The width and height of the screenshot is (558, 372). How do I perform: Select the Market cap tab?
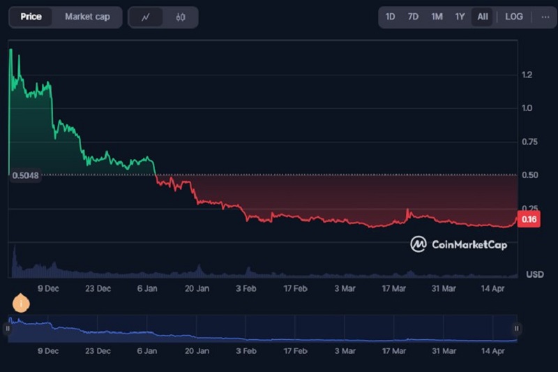(x=87, y=17)
